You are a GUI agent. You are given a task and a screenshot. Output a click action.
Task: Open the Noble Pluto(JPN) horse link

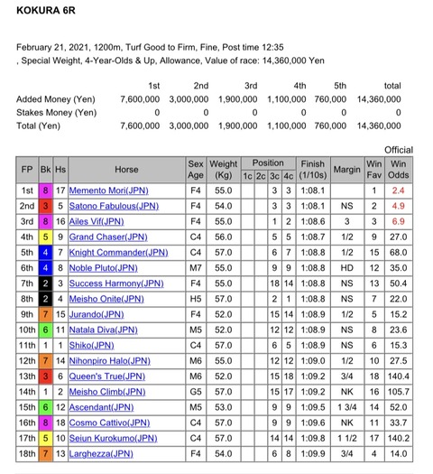pyautogui.click(x=103, y=268)
